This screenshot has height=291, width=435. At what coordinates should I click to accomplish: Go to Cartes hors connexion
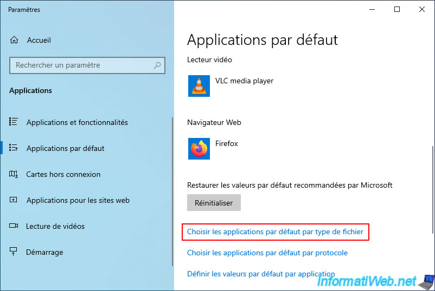(63, 174)
